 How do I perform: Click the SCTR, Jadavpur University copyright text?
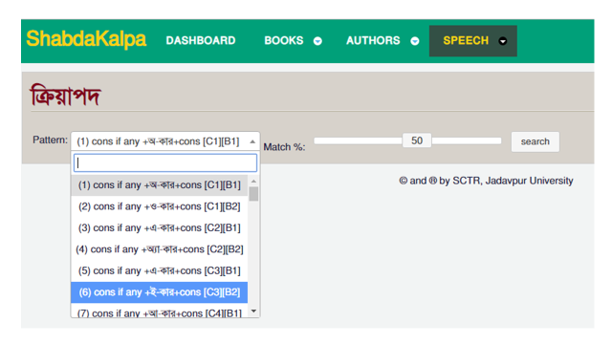[486, 181]
